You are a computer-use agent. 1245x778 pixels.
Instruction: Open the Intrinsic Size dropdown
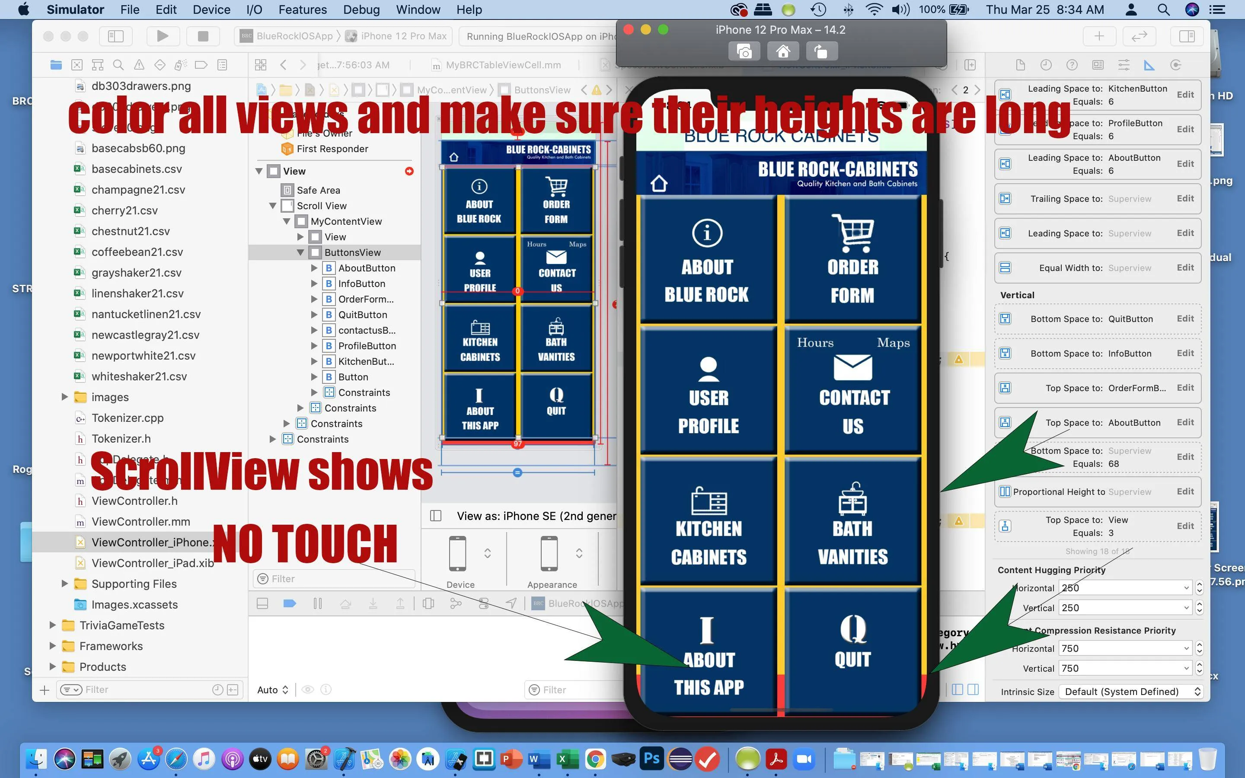pyautogui.click(x=1131, y=692)
